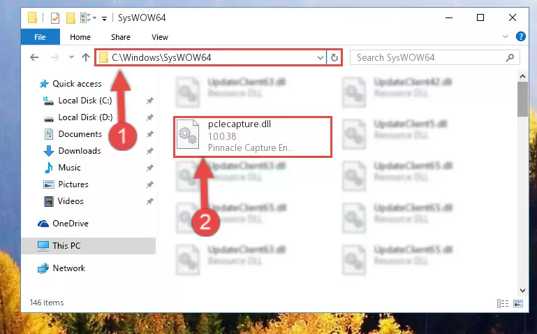Click the Downloads blue arrow icon
Viewport: 537px width, 334px height.
tap(49, 151)
